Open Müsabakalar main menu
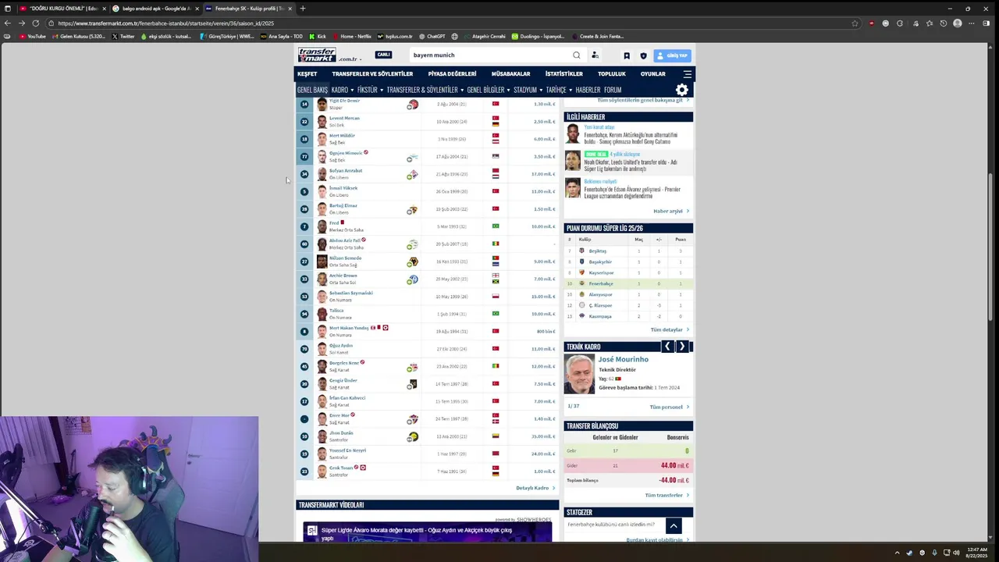The image size is (999, 562). [510, 74]
